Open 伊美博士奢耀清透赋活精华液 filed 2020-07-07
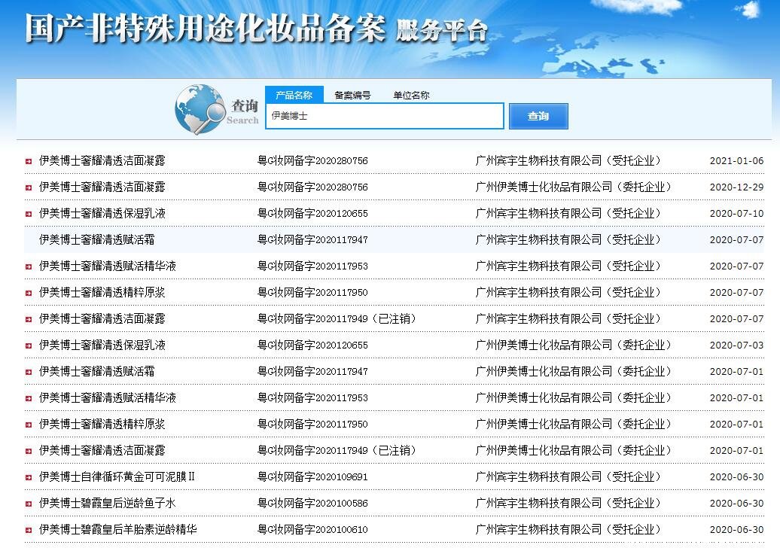 point(108,266)
